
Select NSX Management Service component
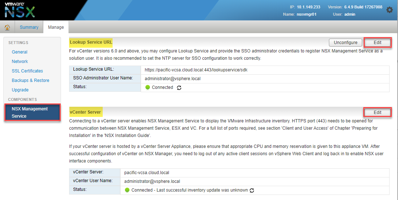[32, 113]
